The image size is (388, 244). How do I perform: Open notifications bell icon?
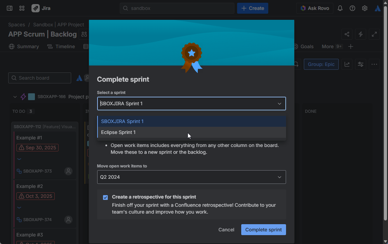pos(340,8)
